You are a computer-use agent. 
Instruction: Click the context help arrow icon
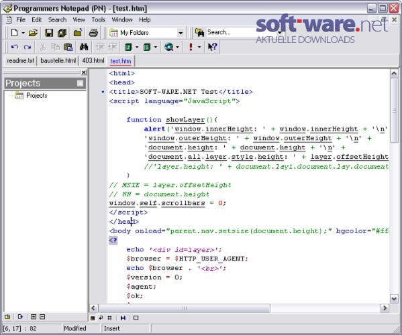tap(212, 47)
